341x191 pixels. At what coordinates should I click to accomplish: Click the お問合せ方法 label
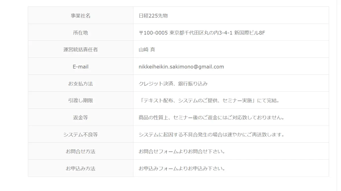pyautogui.click(x=80, y=152)
